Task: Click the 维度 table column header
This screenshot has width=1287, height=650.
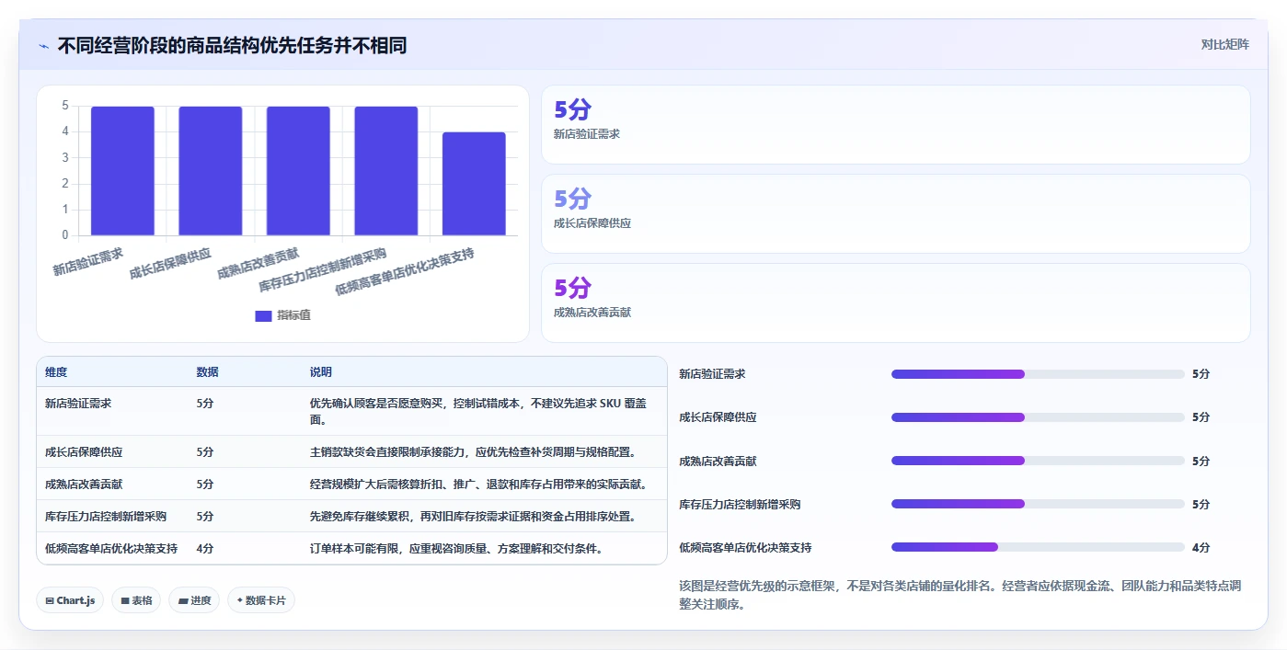Action: (x=56, y=372)
